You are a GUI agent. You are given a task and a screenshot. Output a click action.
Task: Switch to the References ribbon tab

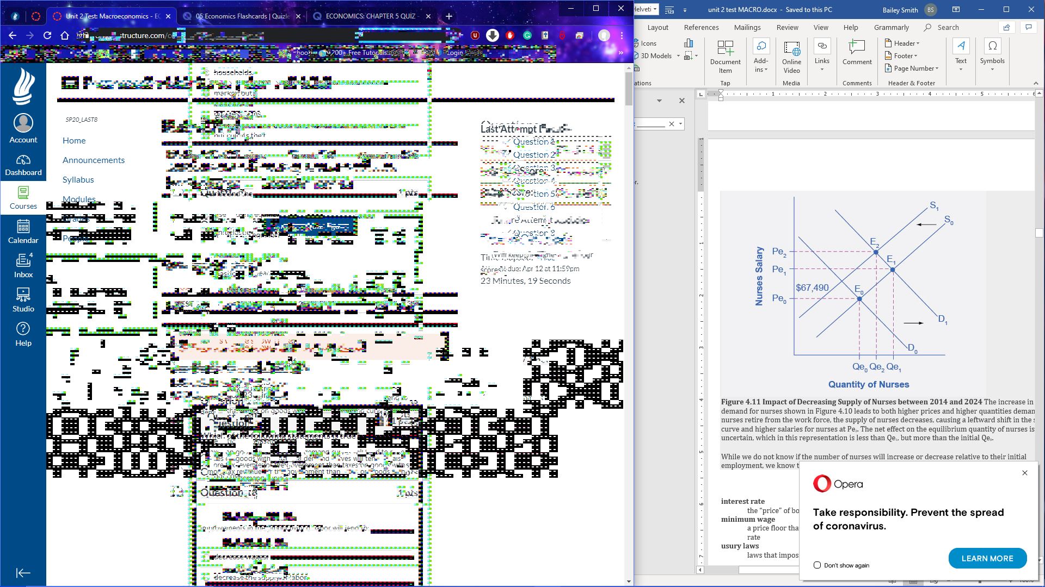(x=701, y=27)
